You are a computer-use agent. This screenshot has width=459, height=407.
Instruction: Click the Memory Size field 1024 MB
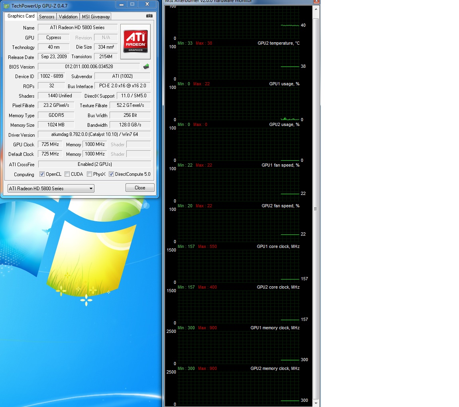coord(56,125)
